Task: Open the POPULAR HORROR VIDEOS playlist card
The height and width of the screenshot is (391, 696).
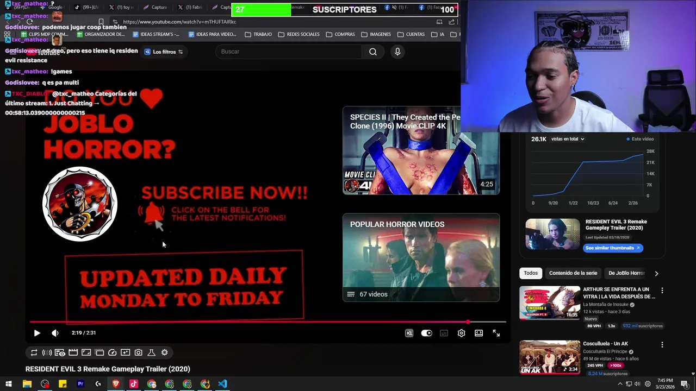Action: (421, 257)
